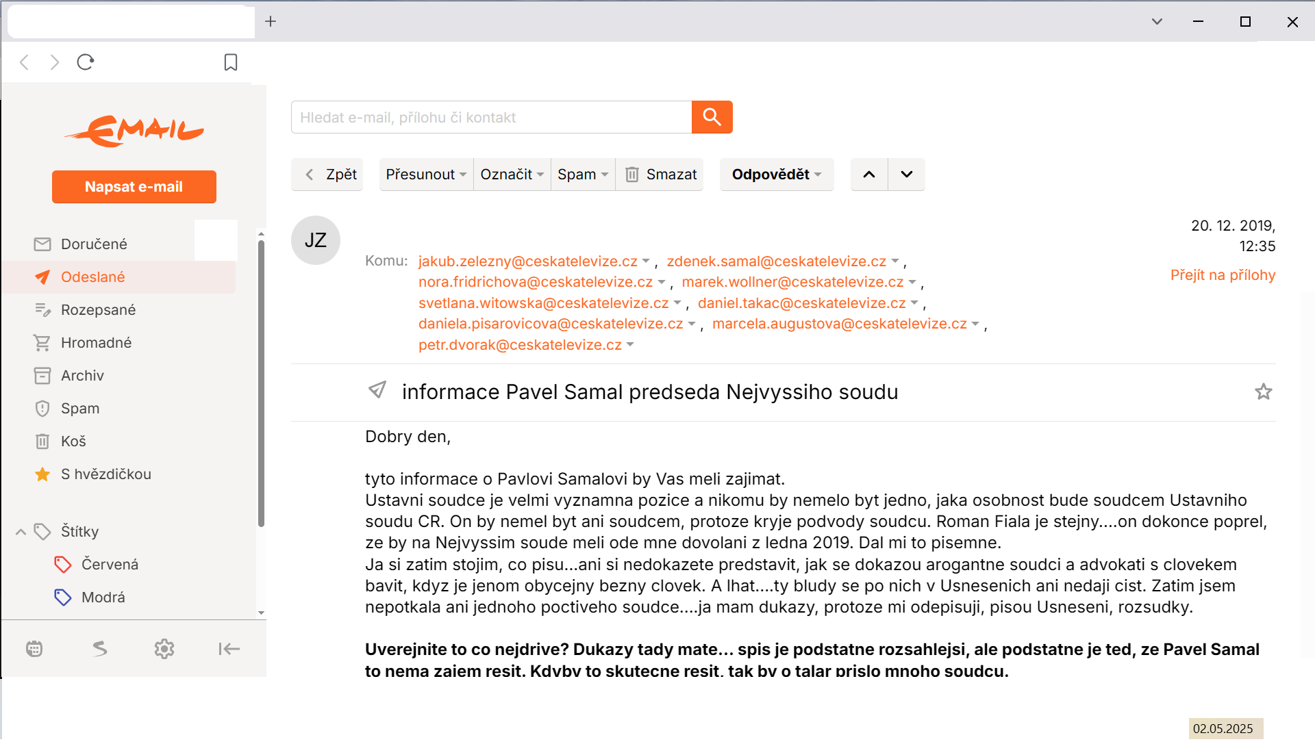Open the calendar icon in sidebar footer
Screen dimensions: 1315x744
click(x=34, y=649)
